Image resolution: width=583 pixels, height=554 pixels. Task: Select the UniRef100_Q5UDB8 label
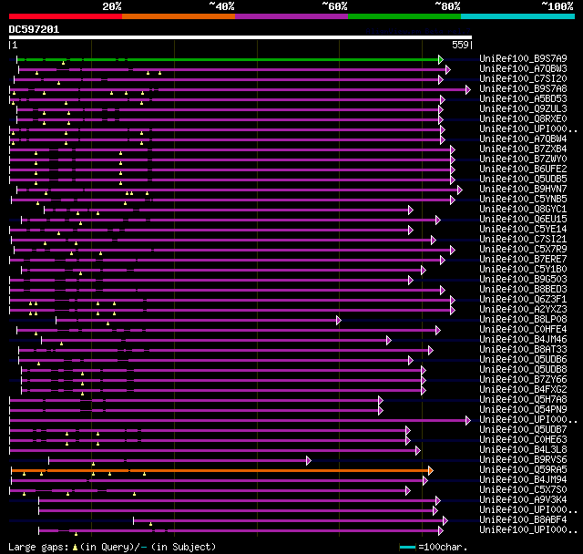click(x=523, y=370)
